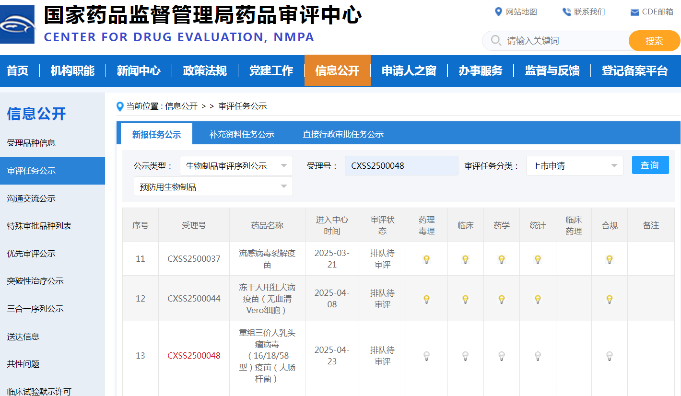Click 信息公开 breadcrumb link
The image size is (681, 396).
181,106
